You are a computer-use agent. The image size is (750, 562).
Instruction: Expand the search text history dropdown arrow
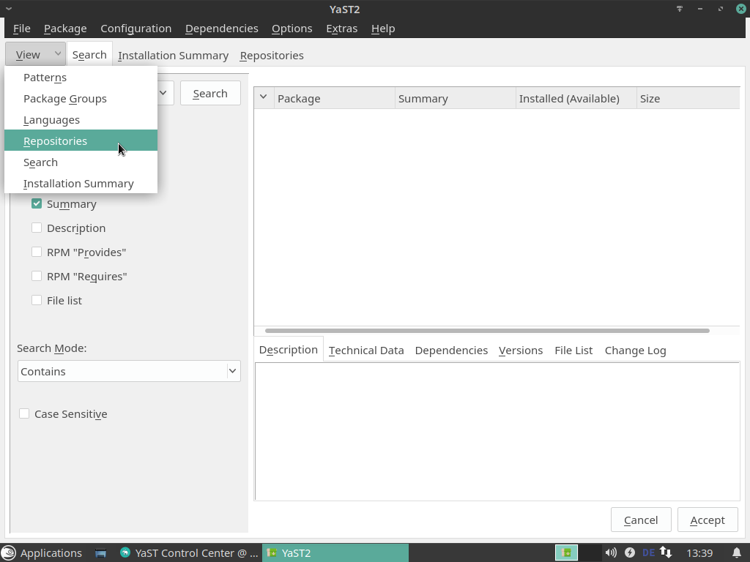point(163,93)
